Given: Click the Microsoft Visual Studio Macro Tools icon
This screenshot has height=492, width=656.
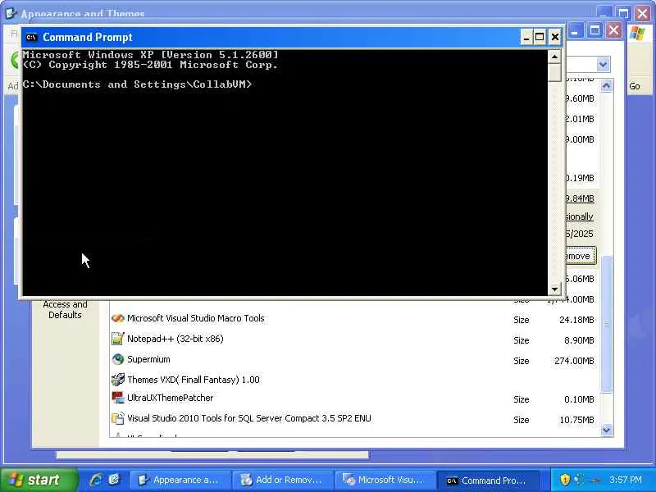Looking at the screenshot, I should click(x=118, y=318).
